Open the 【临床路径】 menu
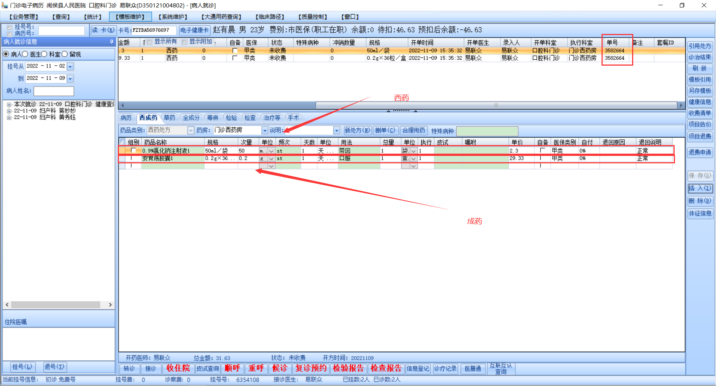The width and height of the screenshot is (716, 386). point(270,17)
